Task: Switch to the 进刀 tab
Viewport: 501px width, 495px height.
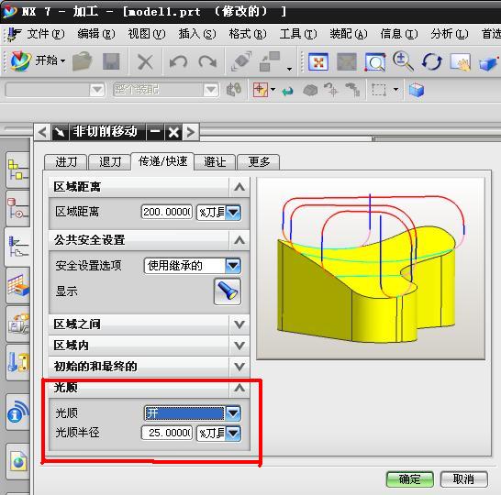Action: pos(66,162)
